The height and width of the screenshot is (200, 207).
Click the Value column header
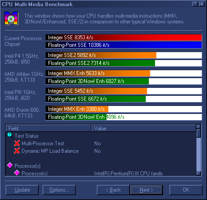[144, 128]
